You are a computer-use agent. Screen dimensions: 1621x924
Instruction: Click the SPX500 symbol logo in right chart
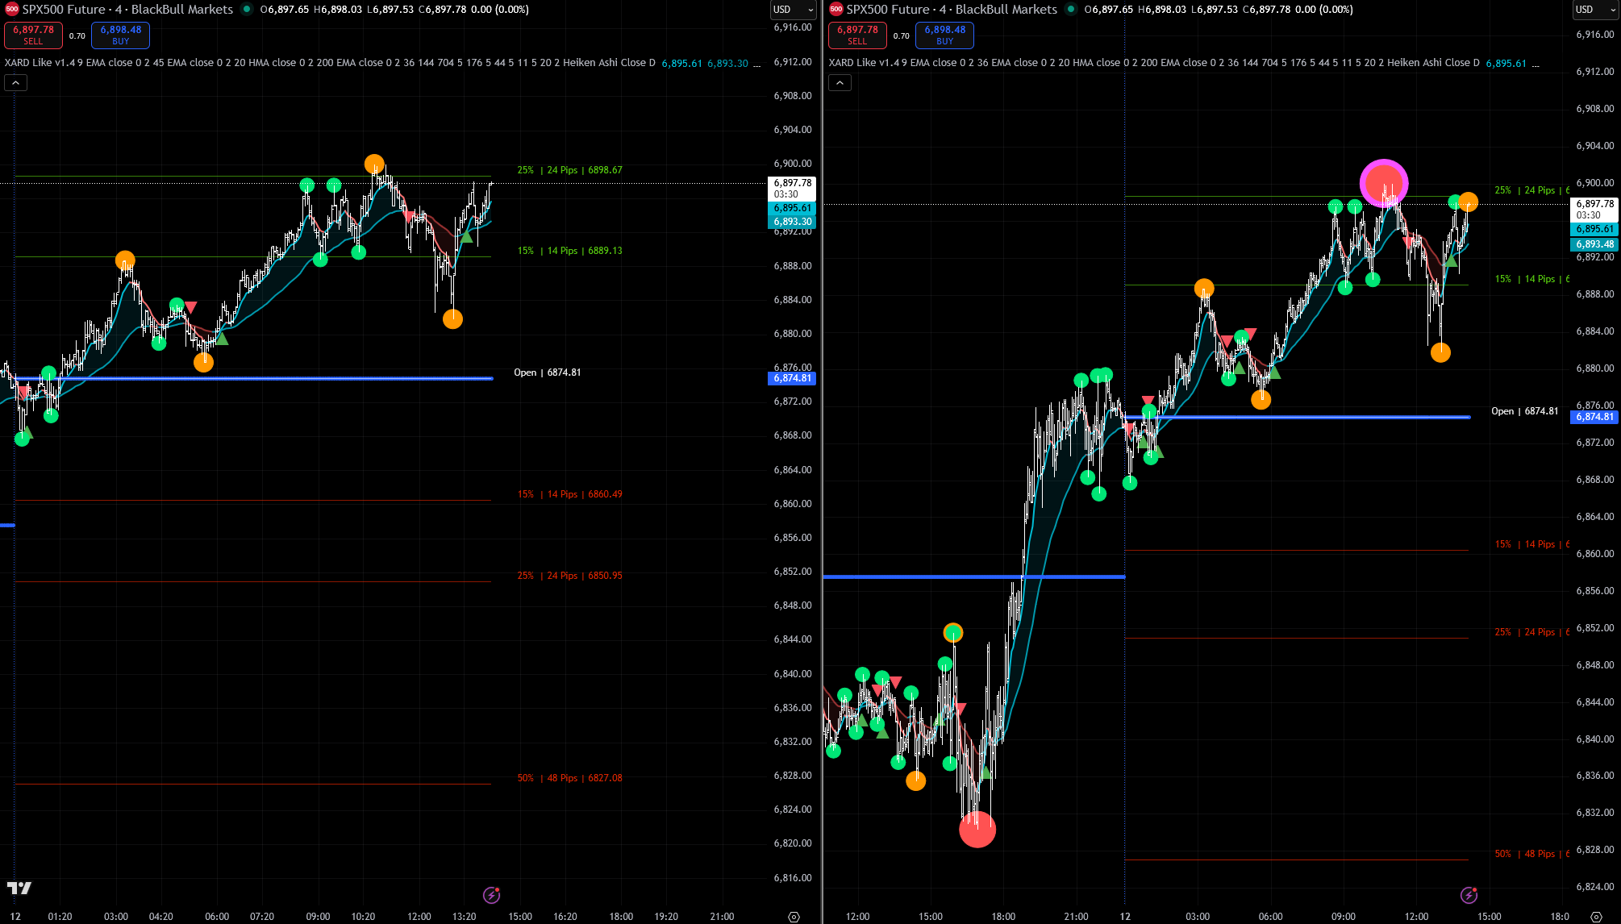[836, 10]
